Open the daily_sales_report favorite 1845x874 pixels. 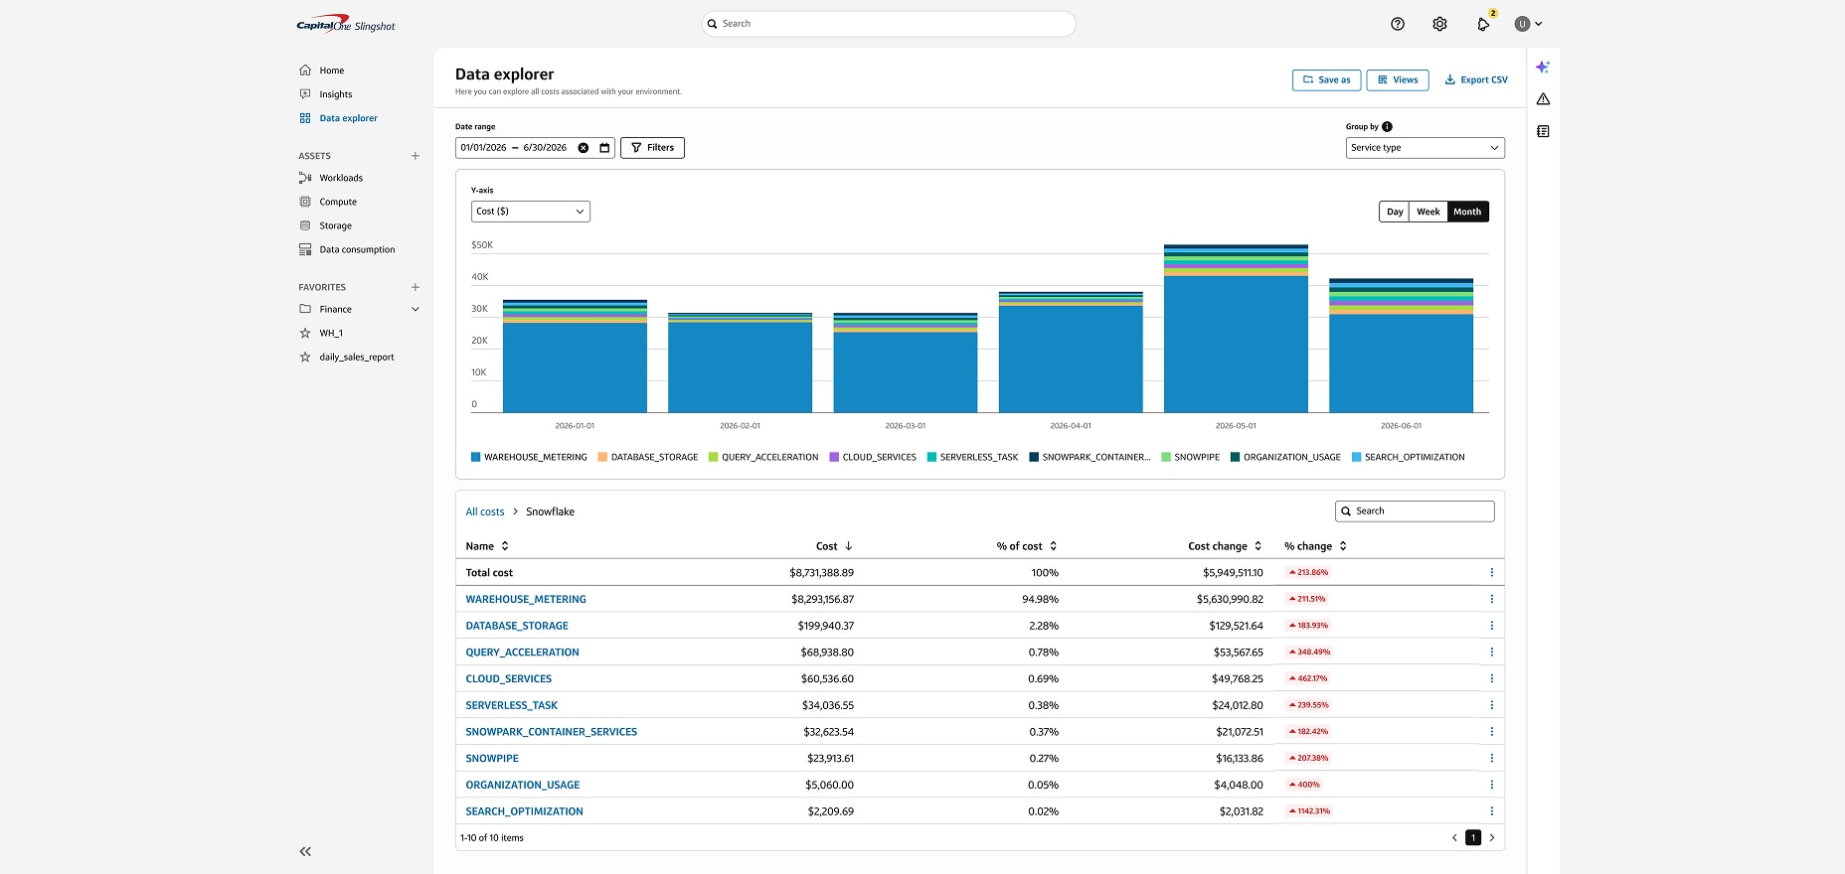(x=359, y=357)
